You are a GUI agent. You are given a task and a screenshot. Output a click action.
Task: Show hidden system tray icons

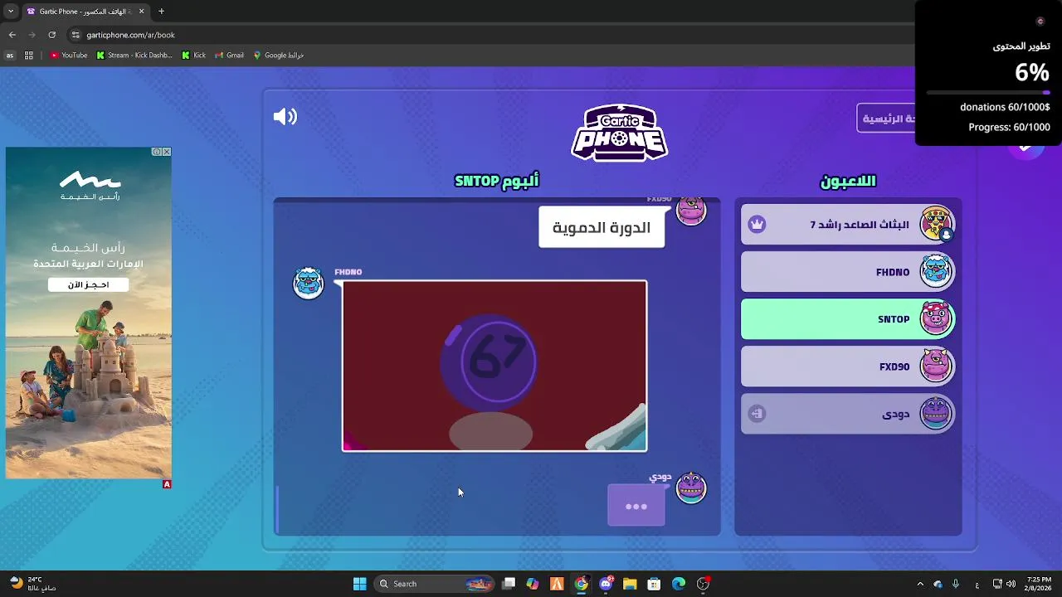tap(919, 584)
